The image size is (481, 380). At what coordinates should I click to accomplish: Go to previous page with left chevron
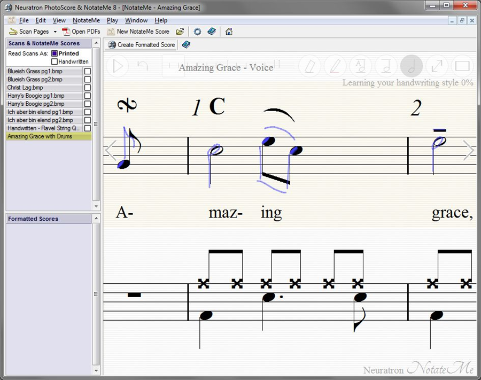(111, 151)
